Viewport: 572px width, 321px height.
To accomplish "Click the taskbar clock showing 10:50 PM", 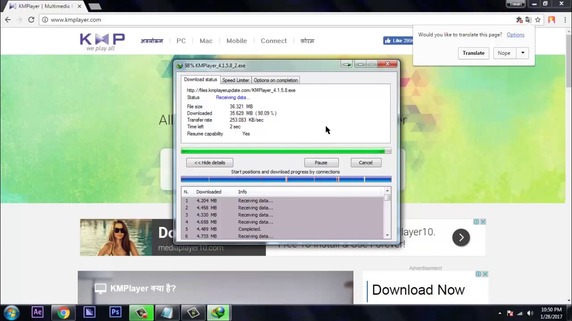I will tap(551, 313).
